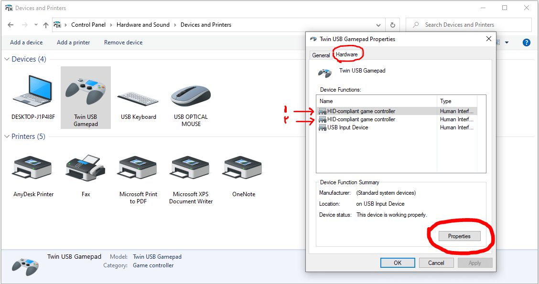Select the Twin USB Gamepad device icon
The image size is (539, 284).
86,91
